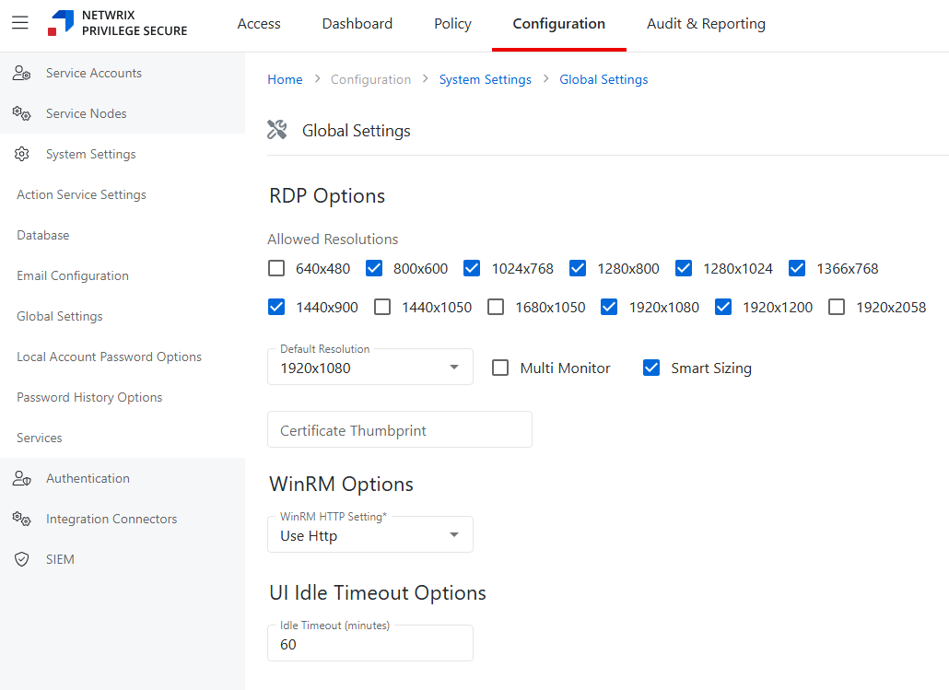Open the Audit & Reporting tab
The height and width of the screenshot is (690, 949).
(706, 24)
